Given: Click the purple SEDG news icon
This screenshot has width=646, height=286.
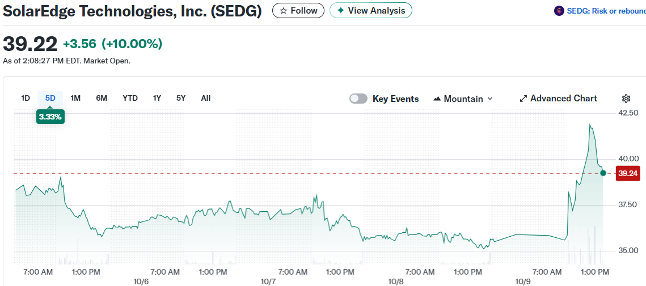Looking at the screenshot, I should [559, 11].
